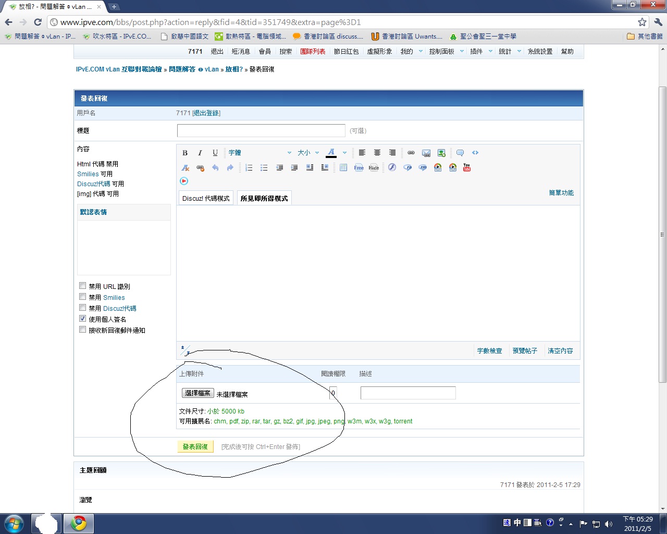Redo the last edit in the editor
Viewport: 667px width, 534px height.
[x=230, y=167]
